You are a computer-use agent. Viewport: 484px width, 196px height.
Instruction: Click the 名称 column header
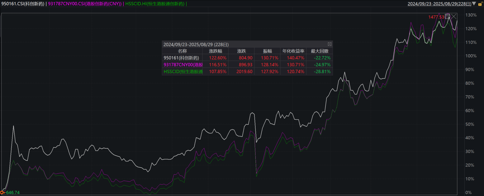(x=182, y=51)
